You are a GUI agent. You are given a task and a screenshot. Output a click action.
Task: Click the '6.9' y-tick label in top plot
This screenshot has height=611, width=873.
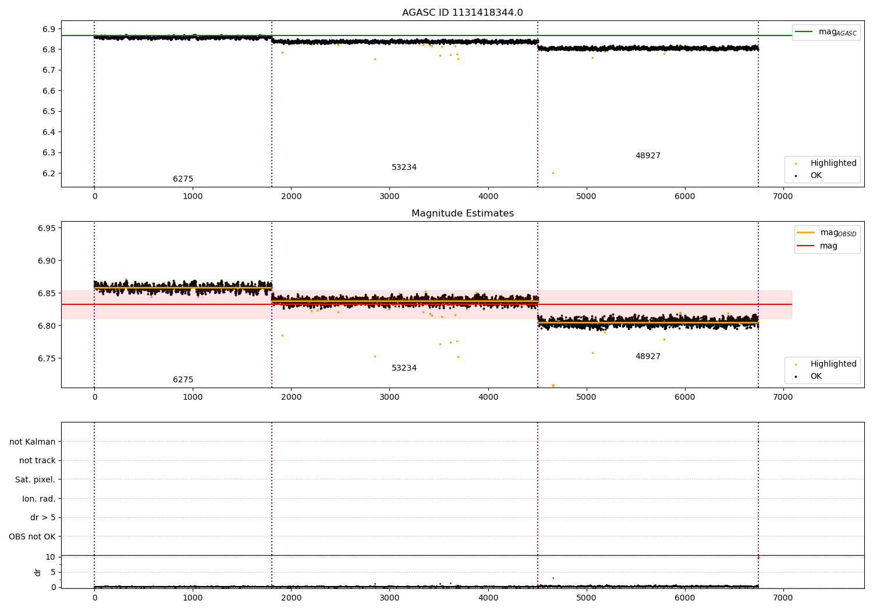(x=49, y=29)
